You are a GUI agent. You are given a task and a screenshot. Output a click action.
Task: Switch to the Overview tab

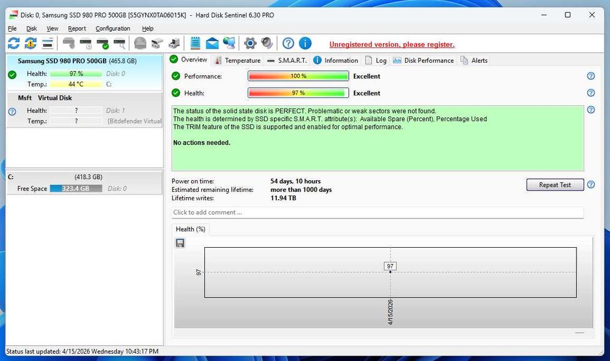tap(188, 60)
